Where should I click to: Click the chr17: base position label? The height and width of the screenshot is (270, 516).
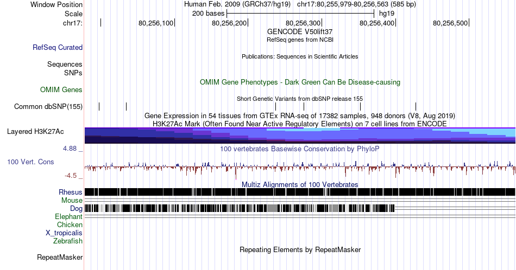tap(73, 23)
